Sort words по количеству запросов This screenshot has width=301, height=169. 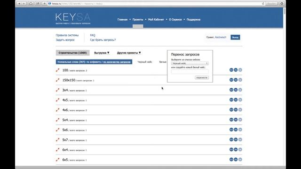point(117,62)
